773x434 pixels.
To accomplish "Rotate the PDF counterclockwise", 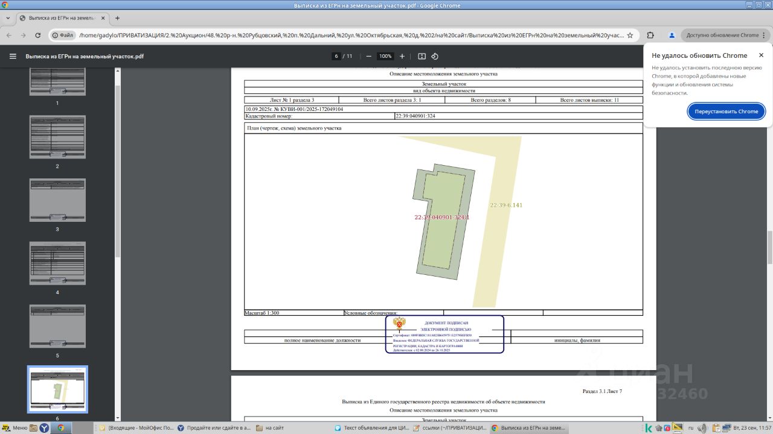I will click(435, 56).
